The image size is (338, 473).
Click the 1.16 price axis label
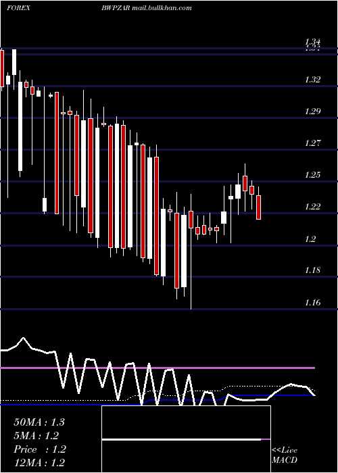tap(312, 303)
